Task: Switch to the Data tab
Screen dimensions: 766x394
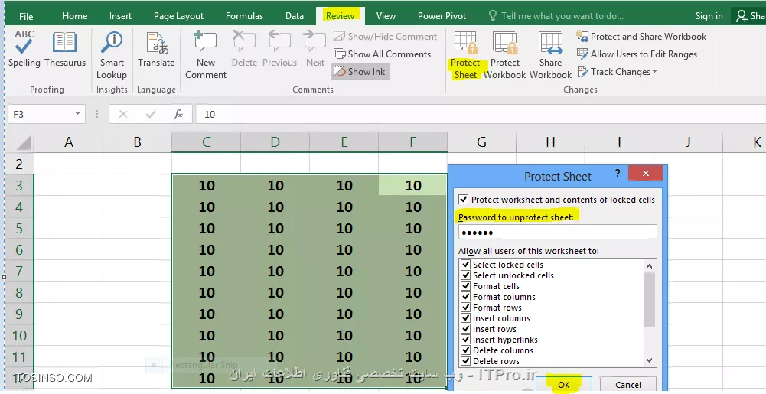Action: [295, 16]
